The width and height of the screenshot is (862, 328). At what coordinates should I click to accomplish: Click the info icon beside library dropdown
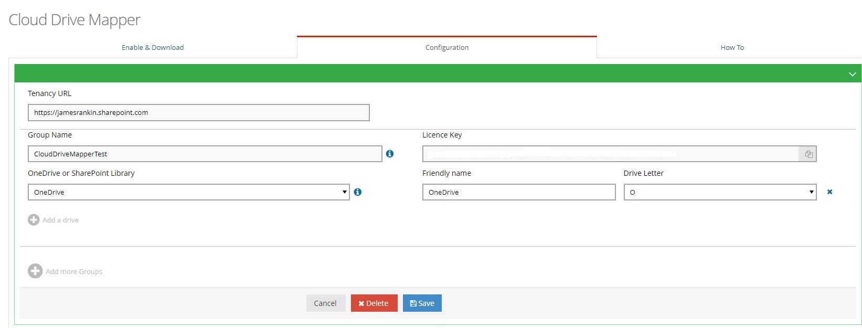pos(358,192)
